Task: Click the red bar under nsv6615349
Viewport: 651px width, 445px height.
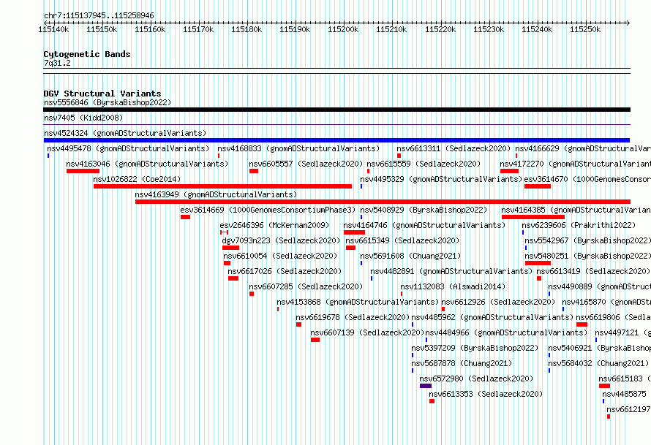Action: [351, 248]
